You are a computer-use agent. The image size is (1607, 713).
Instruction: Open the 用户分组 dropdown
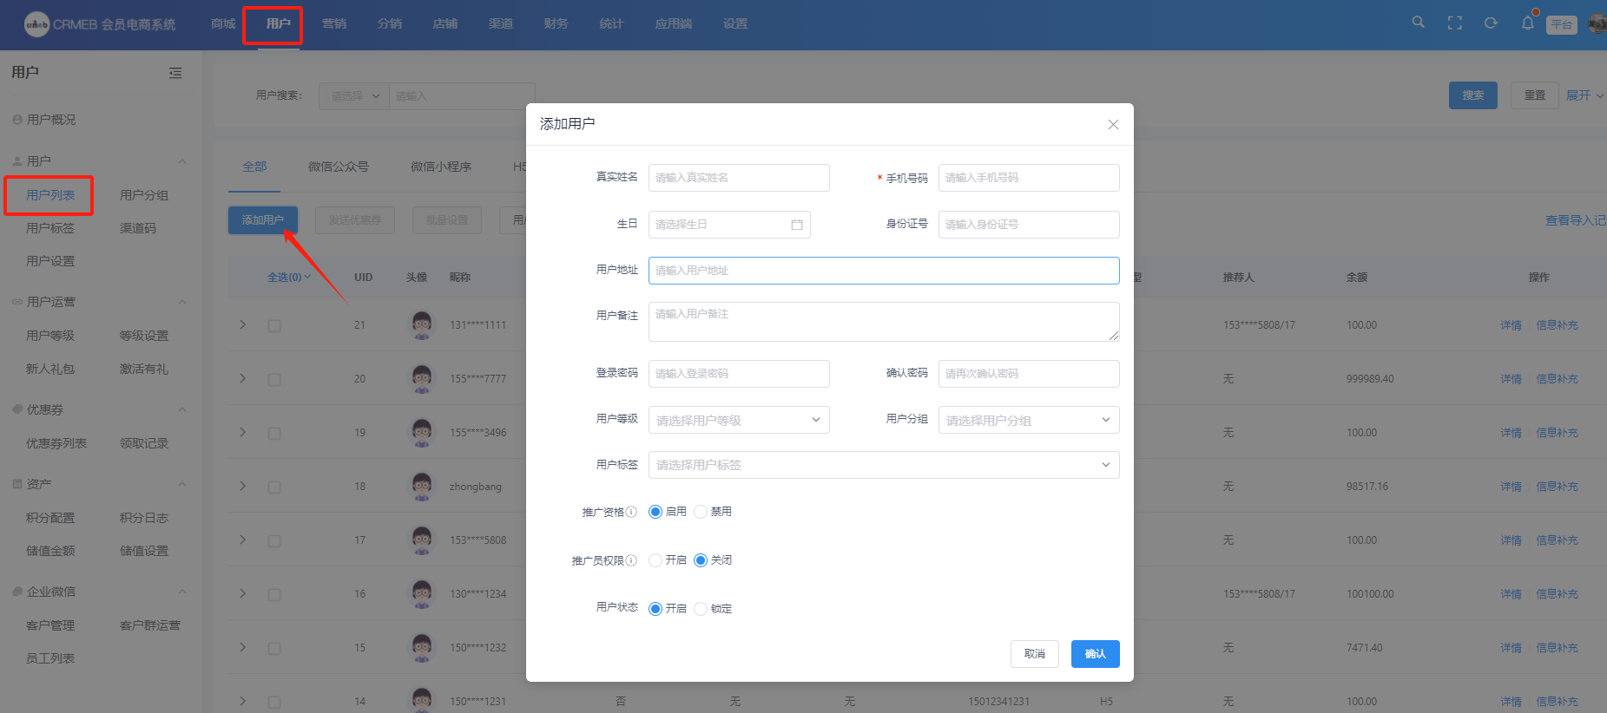(1028, 420)
